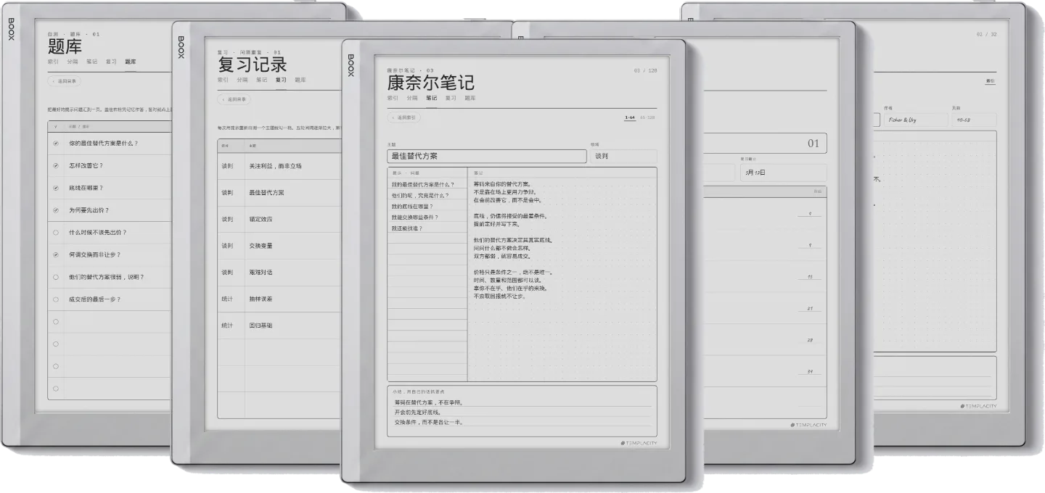This screenshot has height=493, width=1045.
Task: Jump to page range 65-128
Action: [647, 117]
